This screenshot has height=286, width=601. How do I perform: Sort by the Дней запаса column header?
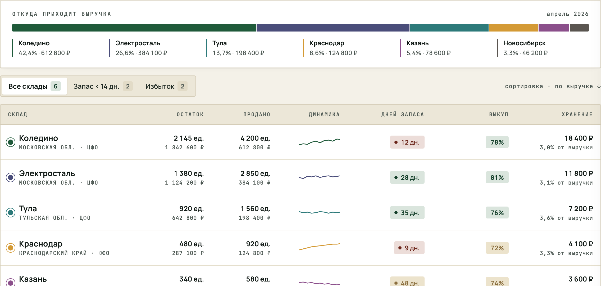(x=403, y=114)
